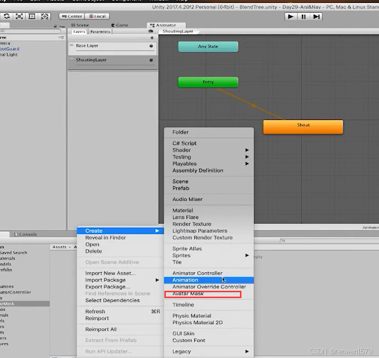Toggle the eye visibility icon in Animator
This screenshot has width=379, height=358.
pyautogui.click(x=151, y=31)
